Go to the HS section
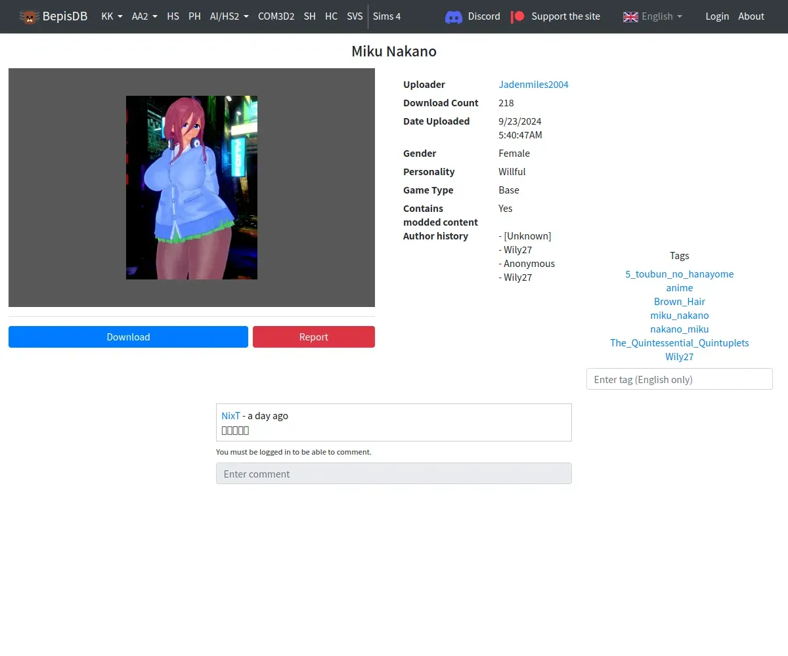The image size is (788, 656). point(173,16)
